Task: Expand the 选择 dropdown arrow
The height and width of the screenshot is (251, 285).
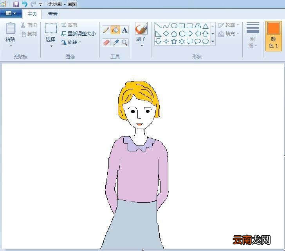Action: (51, 46)
